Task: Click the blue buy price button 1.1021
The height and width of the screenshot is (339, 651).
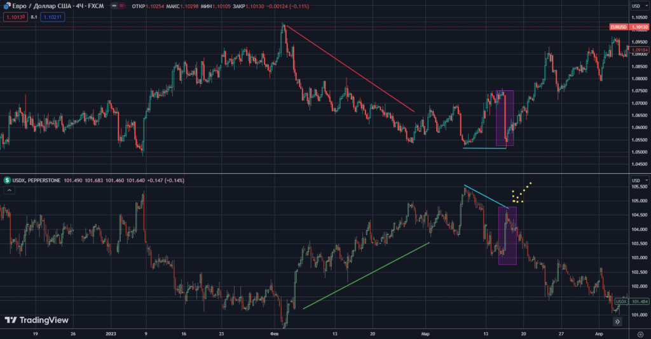Action: tap(51, 18)
